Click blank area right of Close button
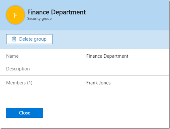This screenshot has width=170, height=129. tap(103, 113)
